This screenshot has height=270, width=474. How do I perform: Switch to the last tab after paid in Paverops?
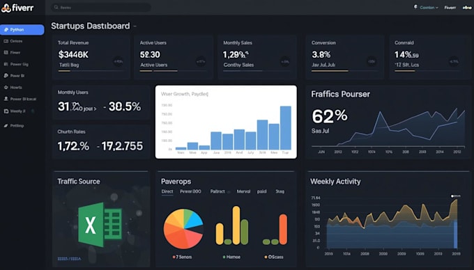point(280,191)
